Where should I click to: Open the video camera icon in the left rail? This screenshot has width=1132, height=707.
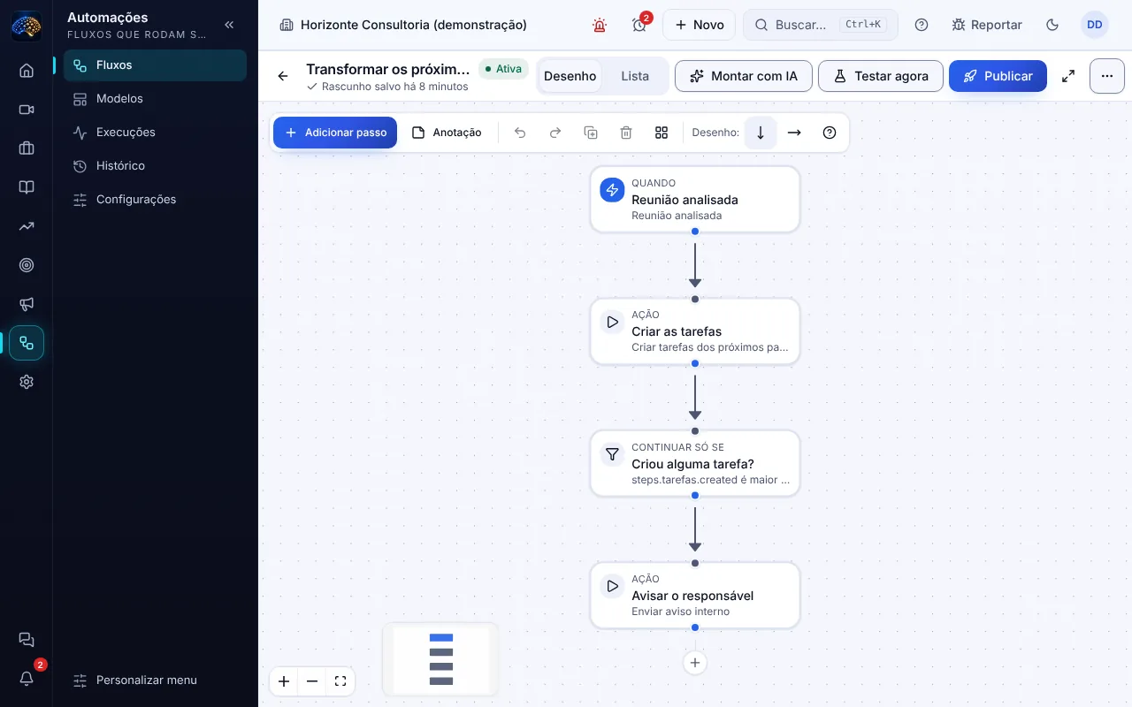point(27,110)
